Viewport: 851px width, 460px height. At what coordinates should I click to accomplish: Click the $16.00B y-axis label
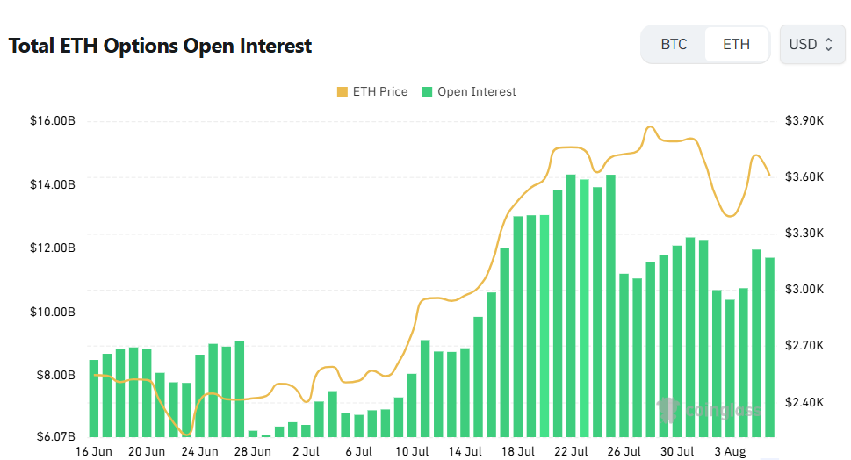pos(52,120)
